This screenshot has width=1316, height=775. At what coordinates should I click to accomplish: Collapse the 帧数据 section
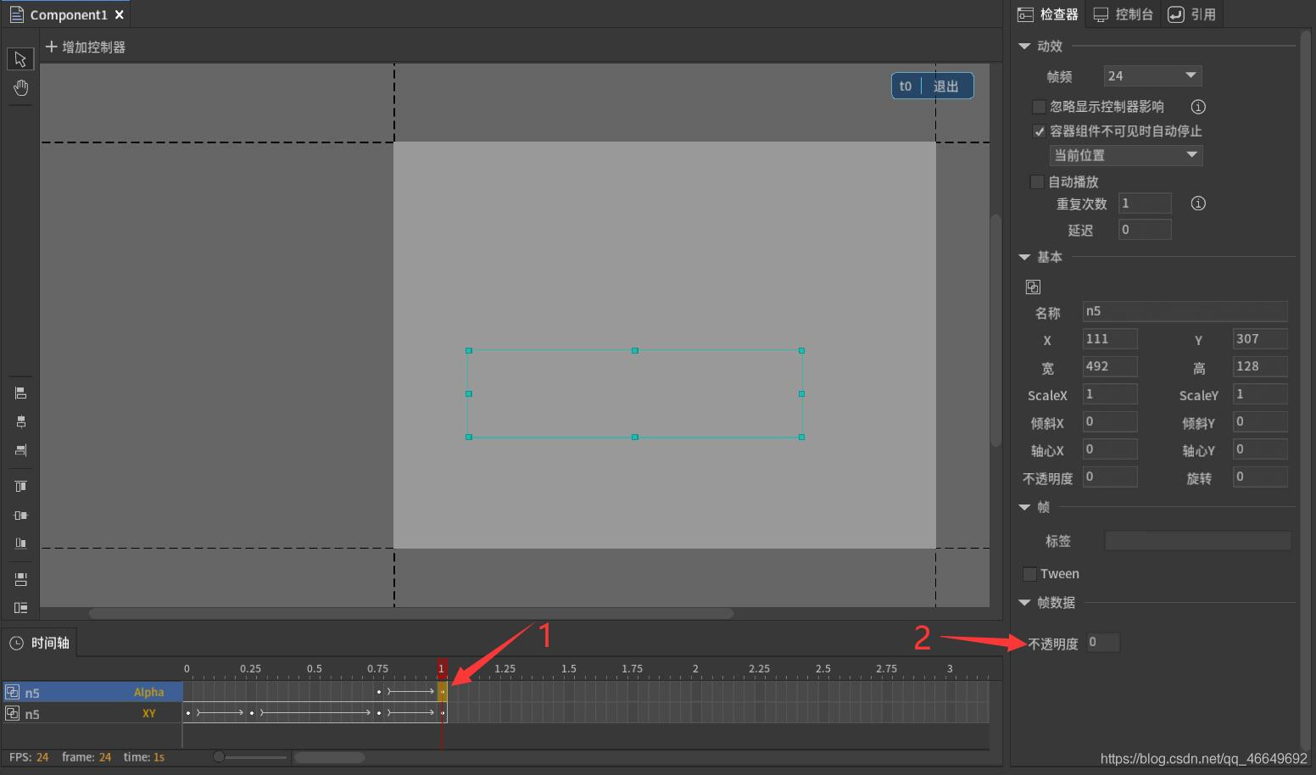(x=1024, y=603)
